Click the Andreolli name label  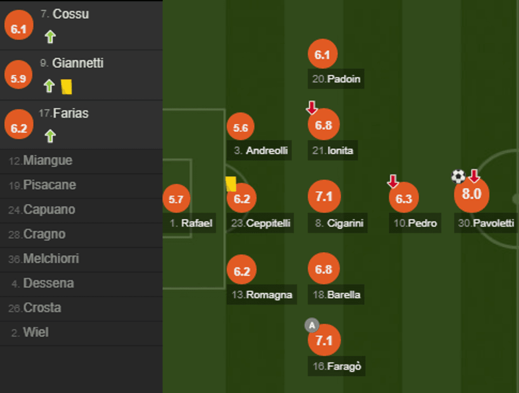(x=261, y=150)
